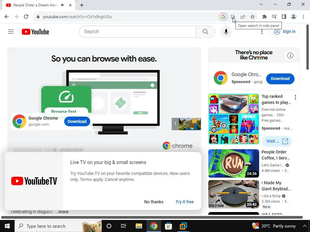Open File Explorer from taskbar
The height and width of the screenshot is (232, 310).
139,226
